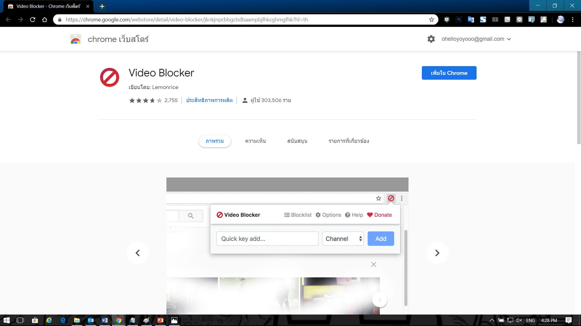
Task: Click the blue shield extension icon
Action: click(531, 20)
